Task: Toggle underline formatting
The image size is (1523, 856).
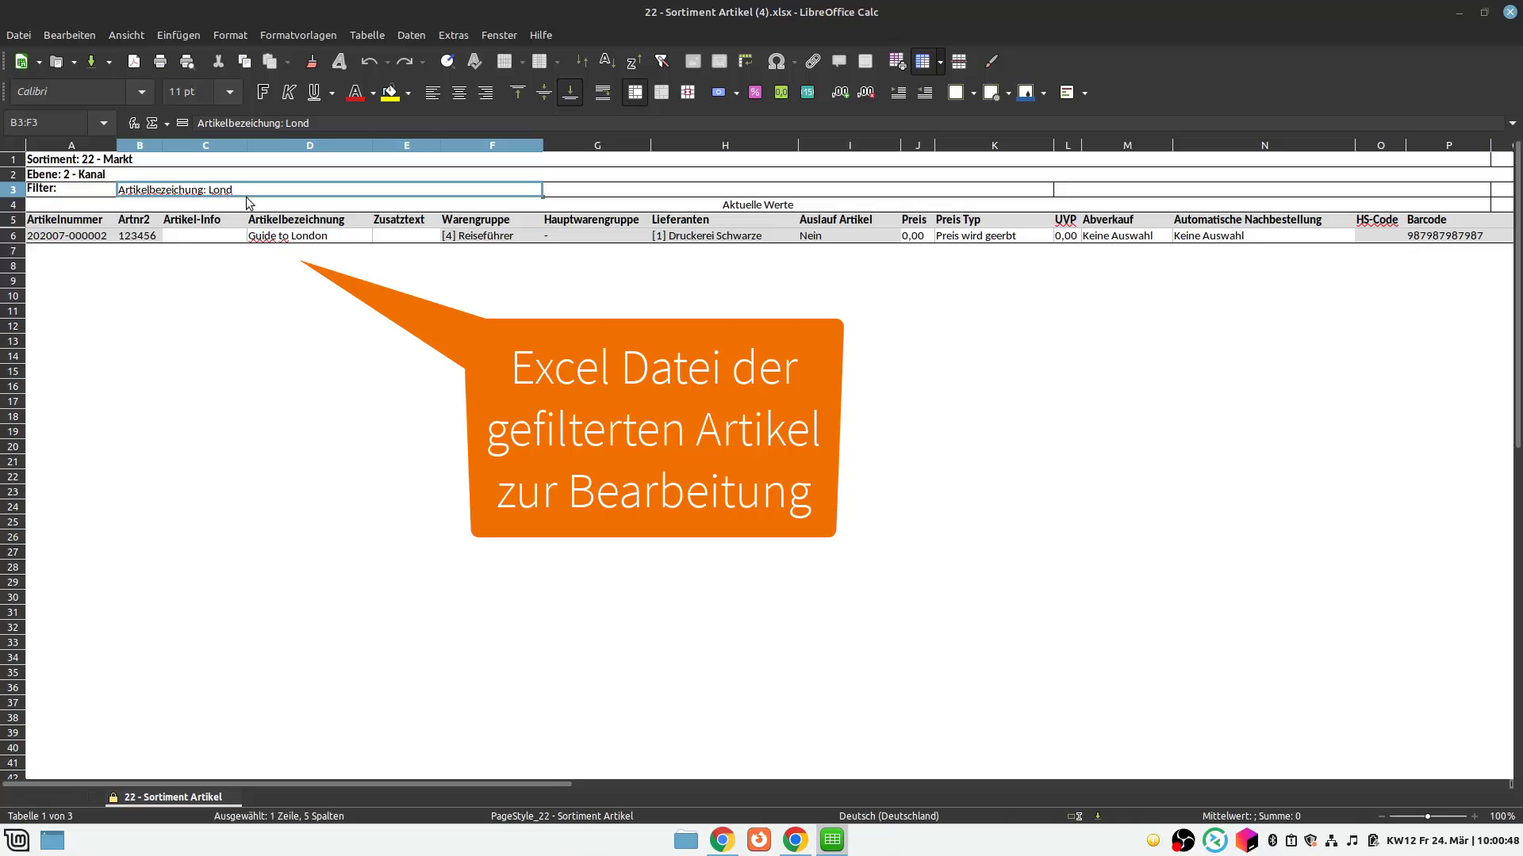Action: [x=314, y=93]
